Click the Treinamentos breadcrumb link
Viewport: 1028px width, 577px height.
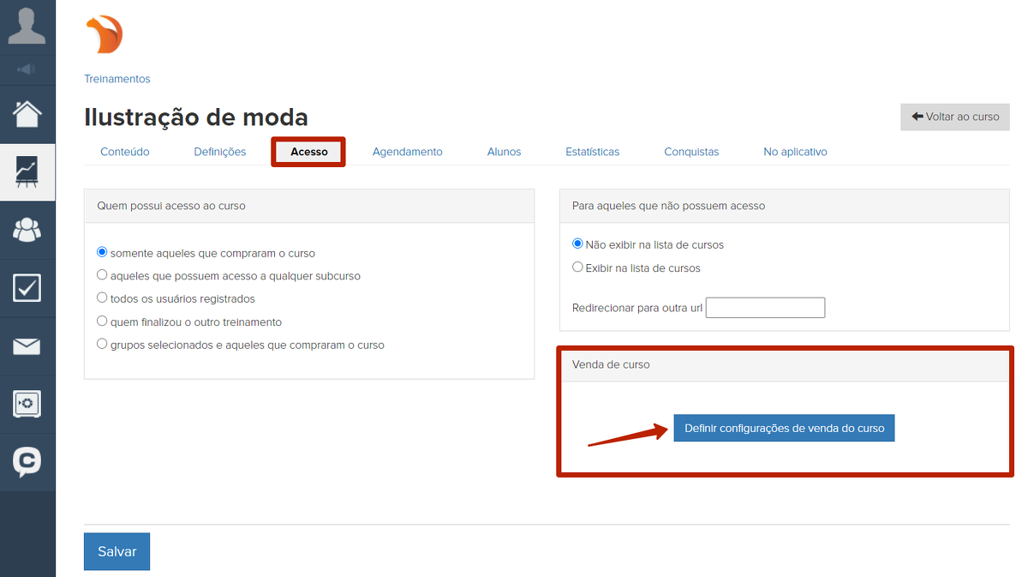(117, 79)
